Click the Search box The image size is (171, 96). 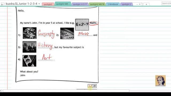tap(166, 3)
